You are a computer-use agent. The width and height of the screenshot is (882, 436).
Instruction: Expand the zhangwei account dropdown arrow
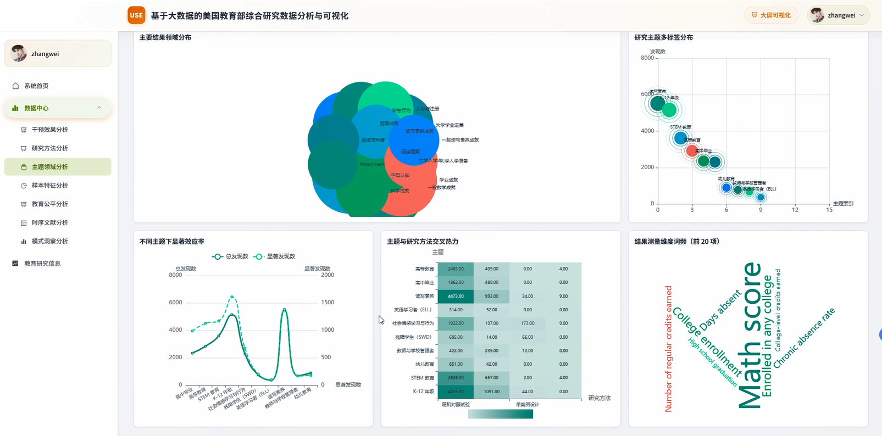pos(862,15)
